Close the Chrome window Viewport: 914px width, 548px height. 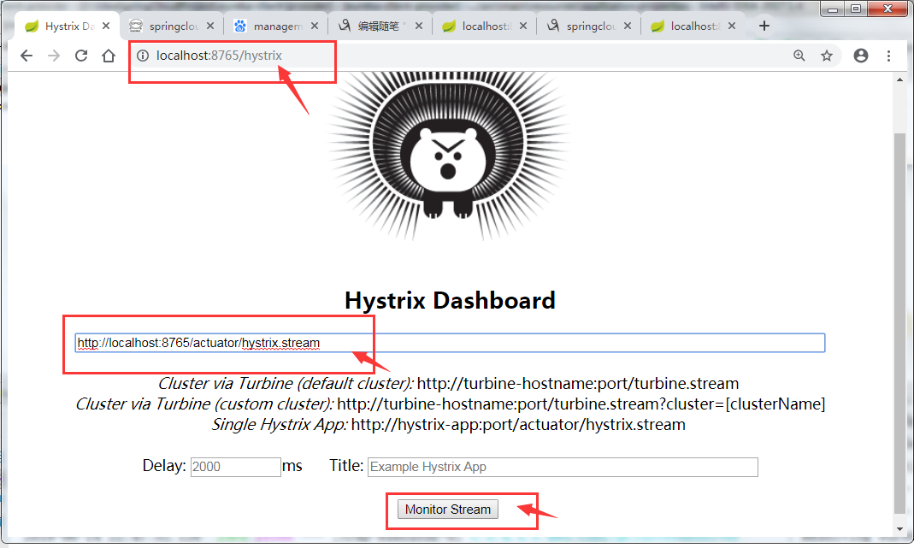[x=887, y=9]
